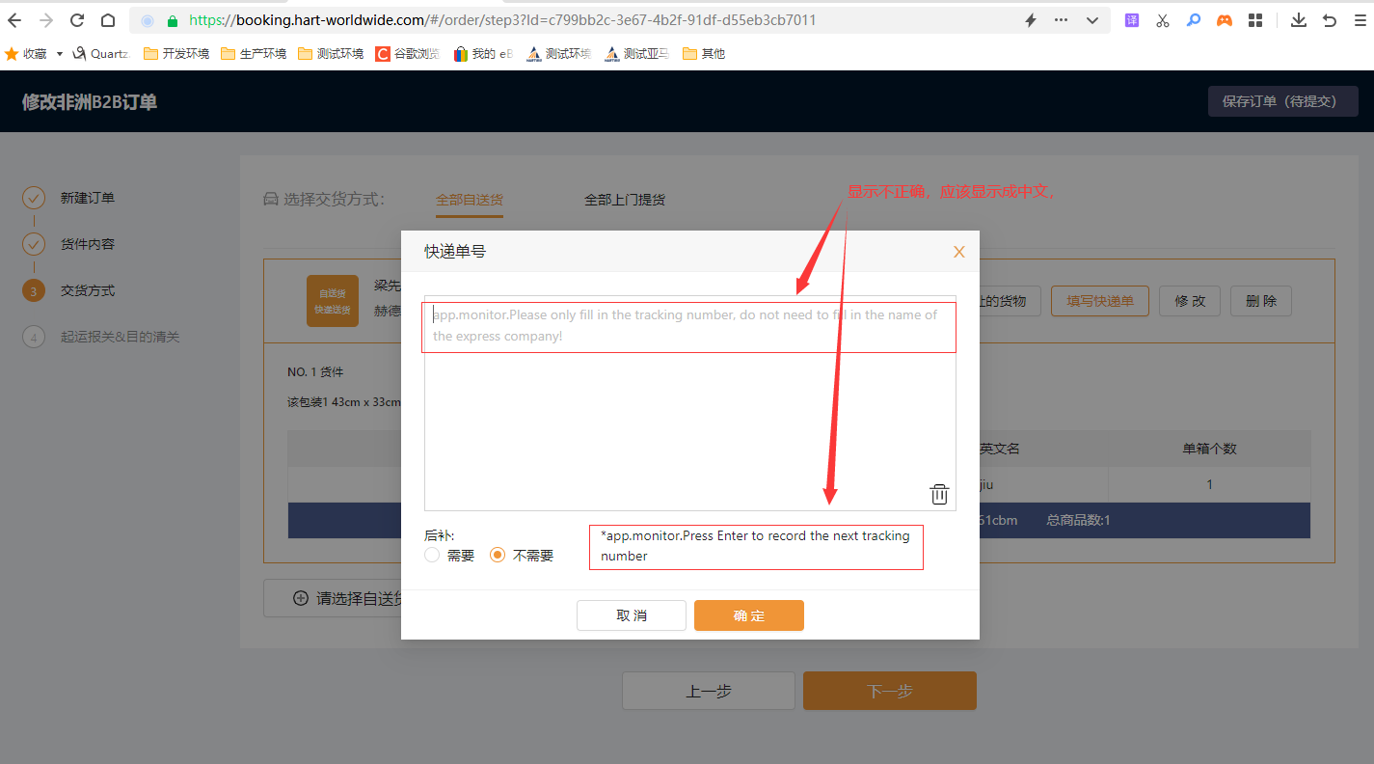
Task: Click the lightning speed-mode icon in address bar
Action: pos(1030,20)
